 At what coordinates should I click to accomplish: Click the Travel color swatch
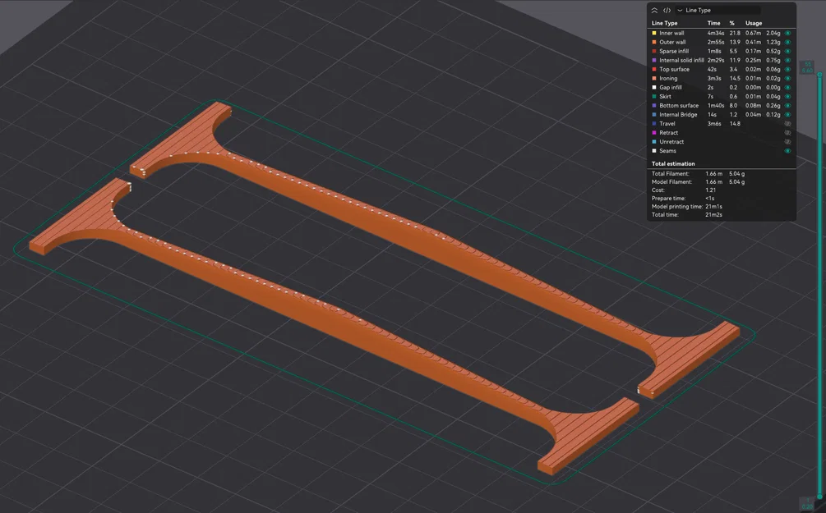654,124
